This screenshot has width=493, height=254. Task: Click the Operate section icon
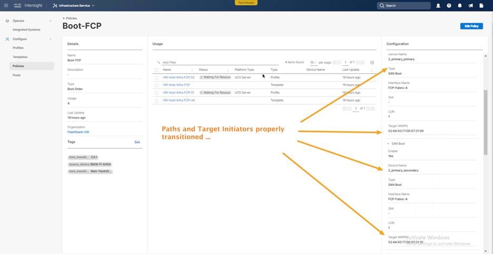(x=7, y=21)
